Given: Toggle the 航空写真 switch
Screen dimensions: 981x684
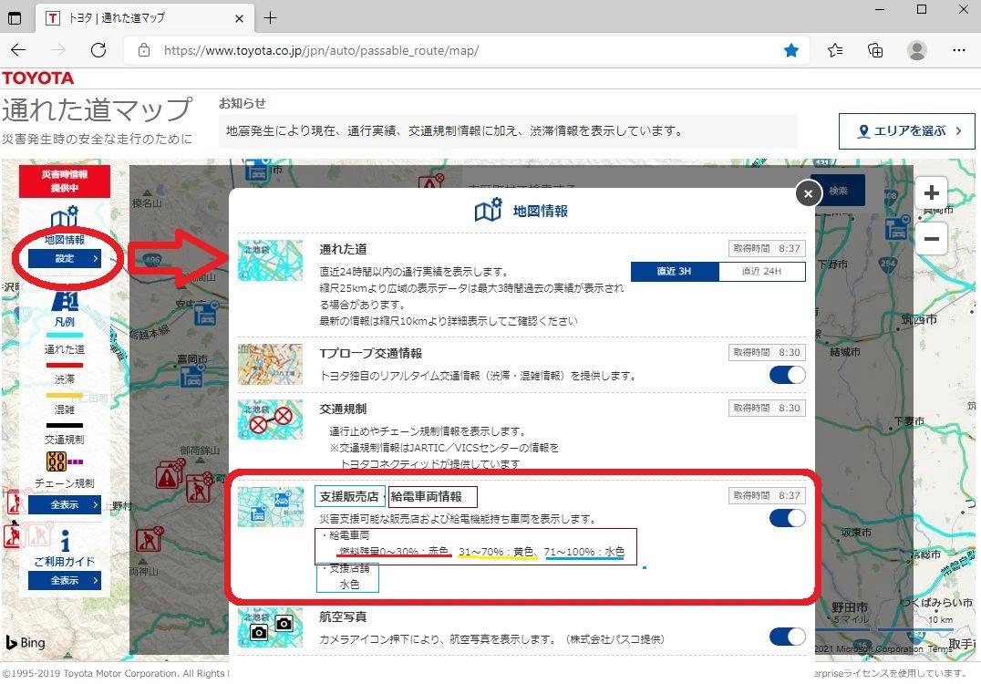Looking at the screenshot, I should (x=787, y=637).
